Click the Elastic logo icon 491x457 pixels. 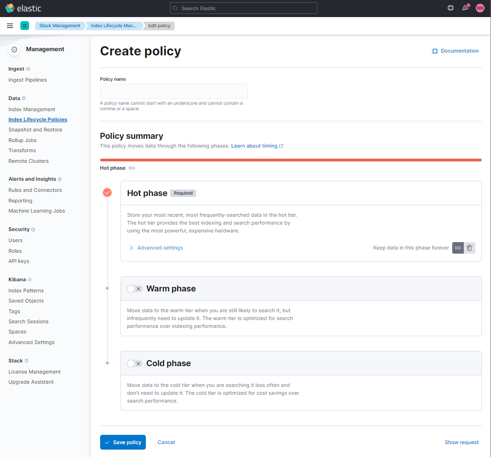pyautogui.click(x=10, y=8)
